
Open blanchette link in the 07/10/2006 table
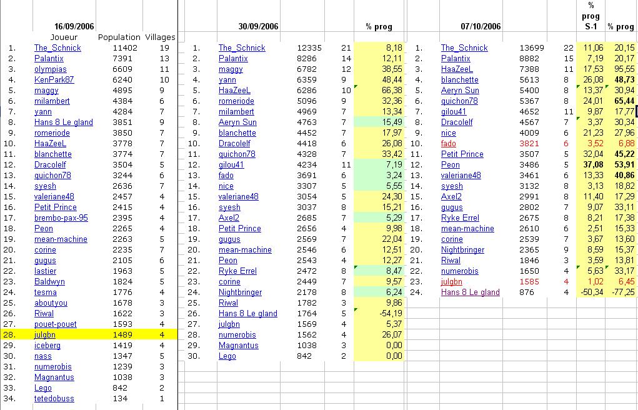point(460,80)
